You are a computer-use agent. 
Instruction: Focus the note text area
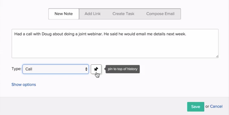click(115, 43)
